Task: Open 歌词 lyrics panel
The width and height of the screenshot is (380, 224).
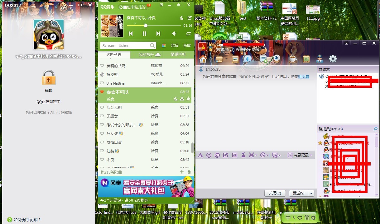Action: [175, 46]
